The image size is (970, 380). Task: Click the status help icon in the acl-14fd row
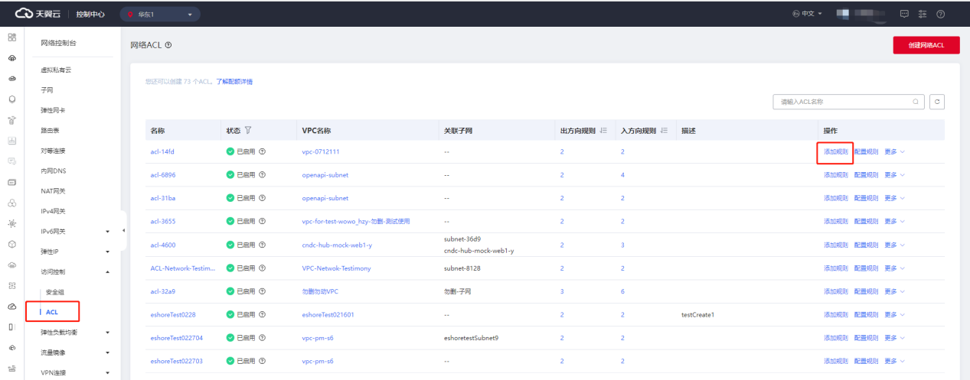(263, 152)
